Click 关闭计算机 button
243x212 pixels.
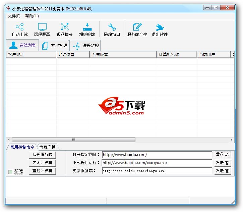[42, 163]
